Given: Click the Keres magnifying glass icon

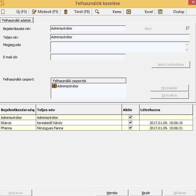Looking at the screenshot, I should pyautogui.click(x=97, y=12).
